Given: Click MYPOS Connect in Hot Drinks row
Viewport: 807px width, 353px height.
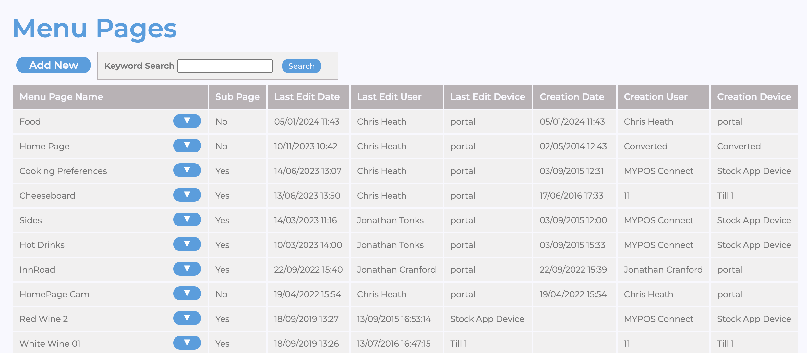Looking at the screenshot, I should (659, 245).
